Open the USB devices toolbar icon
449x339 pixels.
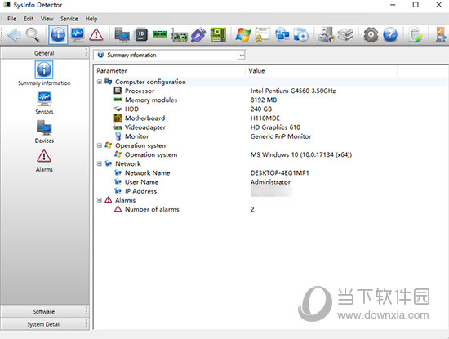coord(198,35)
